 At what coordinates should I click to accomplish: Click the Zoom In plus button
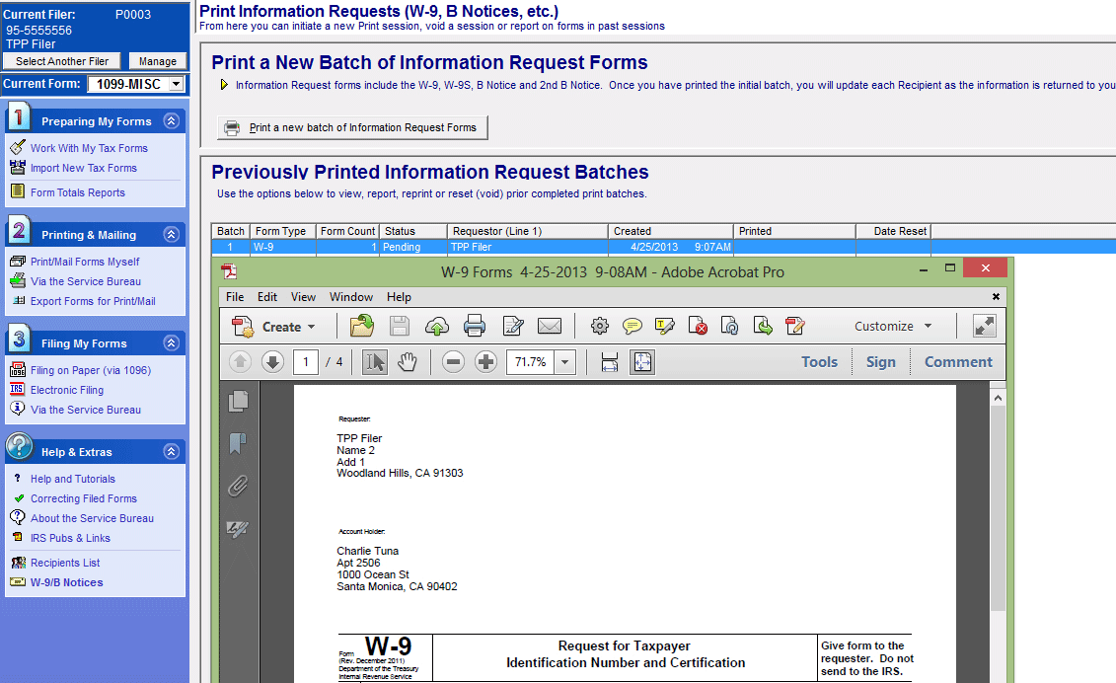(x=485, y=362)
